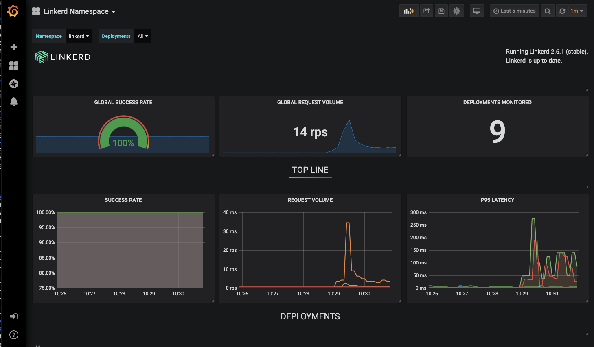
Task: Click the Linkerd logo image
Action: pos(63,57)
